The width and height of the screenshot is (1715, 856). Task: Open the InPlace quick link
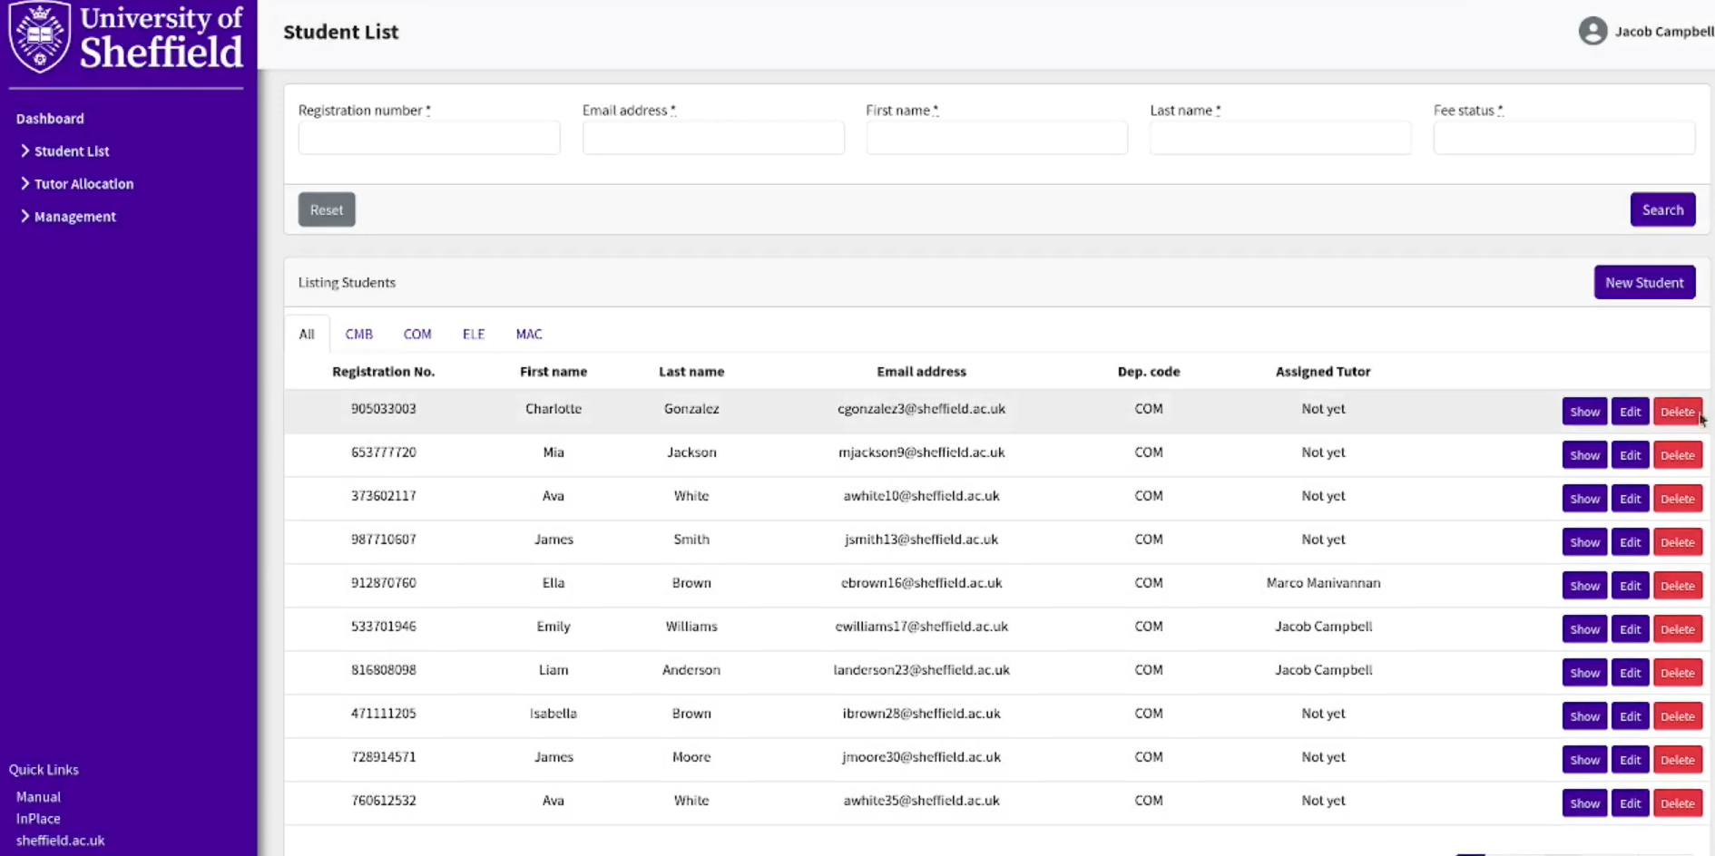(38, 819)
